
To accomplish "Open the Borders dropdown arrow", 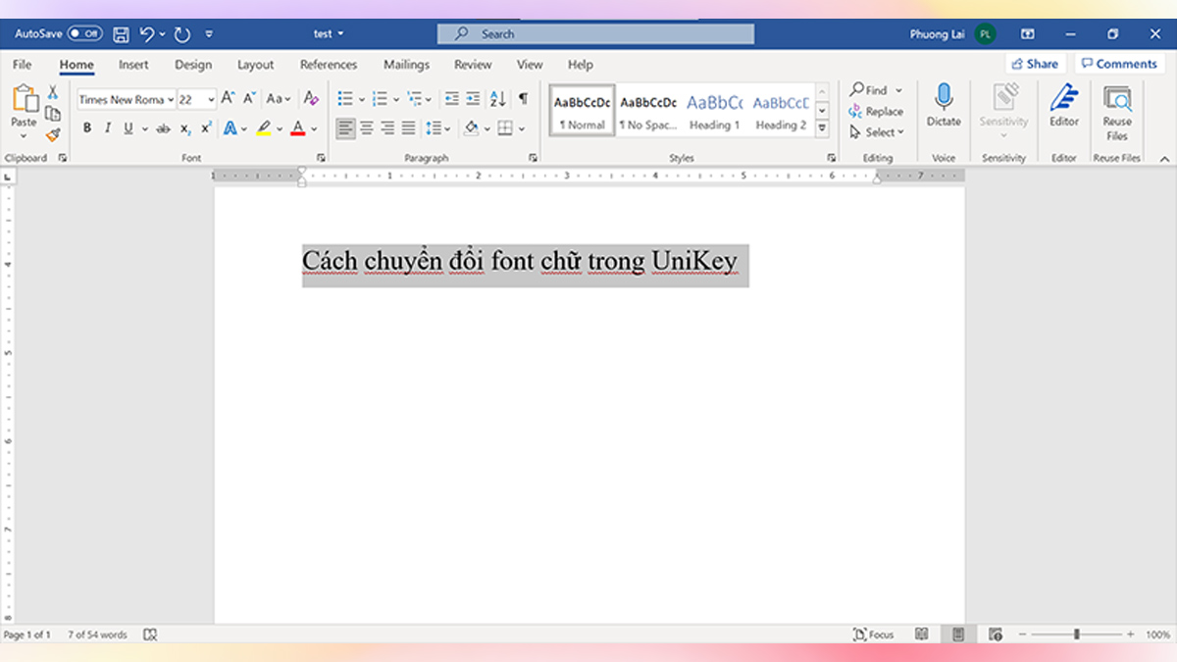I will tap(522, 128).
